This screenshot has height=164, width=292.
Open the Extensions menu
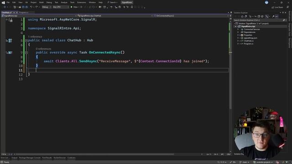pos(82,2)
